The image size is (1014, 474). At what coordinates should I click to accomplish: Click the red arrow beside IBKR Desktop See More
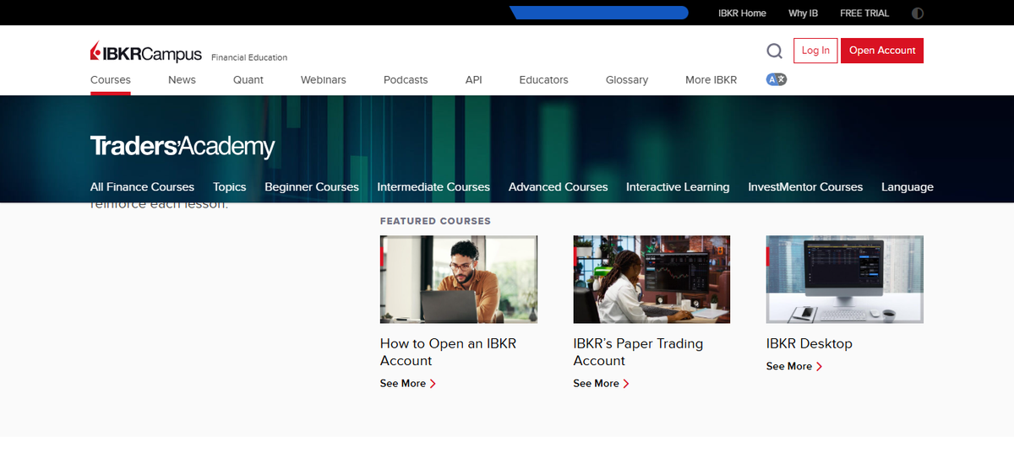click(819, 366)
